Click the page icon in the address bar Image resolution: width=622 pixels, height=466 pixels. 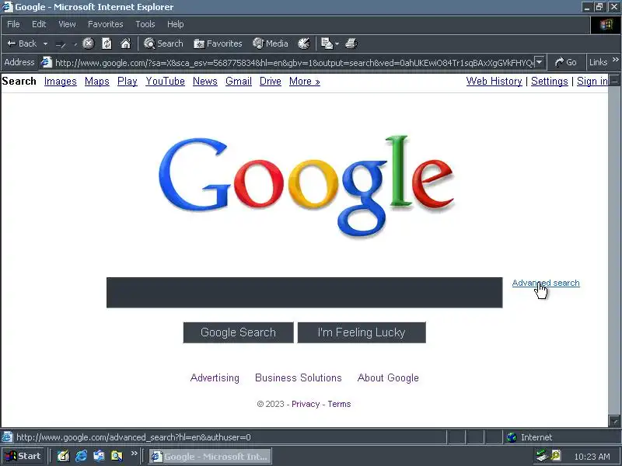(46, 63)
